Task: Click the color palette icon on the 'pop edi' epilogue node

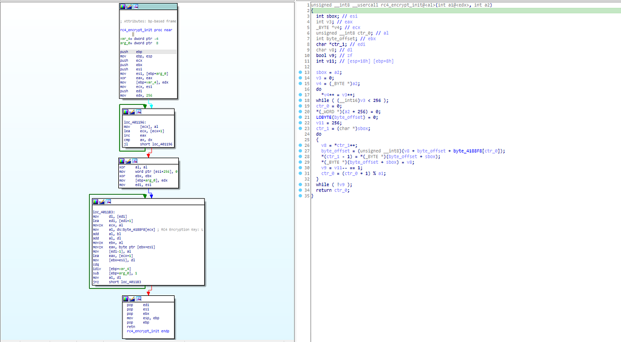Action: coord(126,299)
